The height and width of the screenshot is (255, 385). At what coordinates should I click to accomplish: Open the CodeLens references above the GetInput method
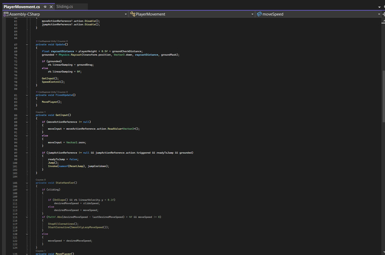pos(41,112)
